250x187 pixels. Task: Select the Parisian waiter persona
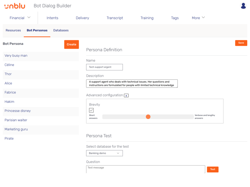click(x=16, y=120)
